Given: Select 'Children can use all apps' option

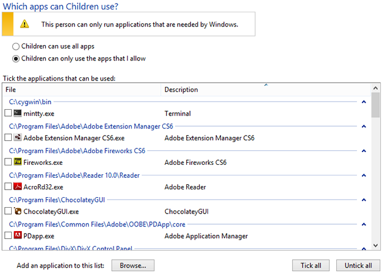Looking at the screenshot, I should pos(16,46).
